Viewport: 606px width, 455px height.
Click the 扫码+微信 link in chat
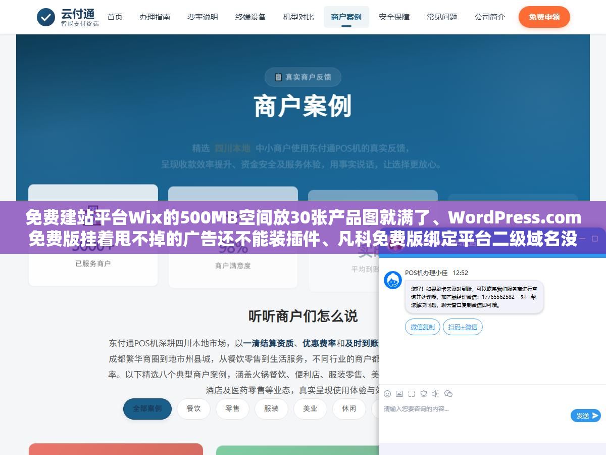point(463,327)
